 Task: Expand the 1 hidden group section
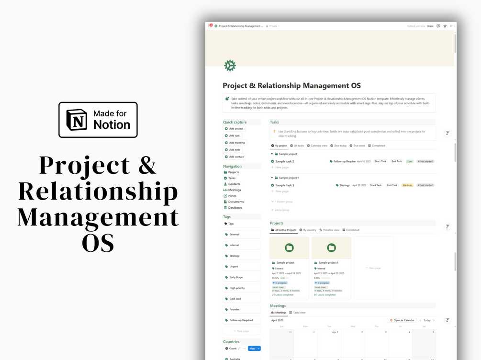coord(282,202)
